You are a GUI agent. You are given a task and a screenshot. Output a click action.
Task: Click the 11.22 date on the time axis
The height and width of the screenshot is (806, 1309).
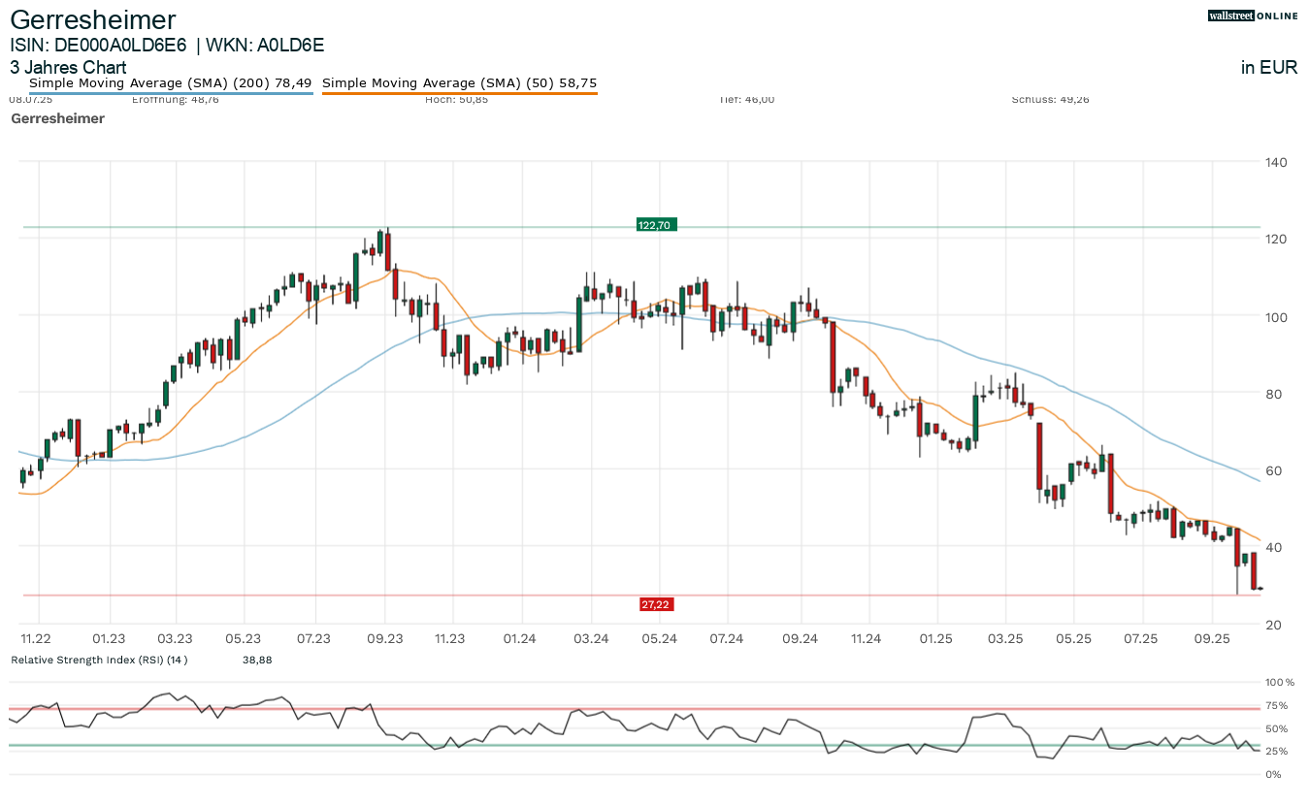(38, 638)
